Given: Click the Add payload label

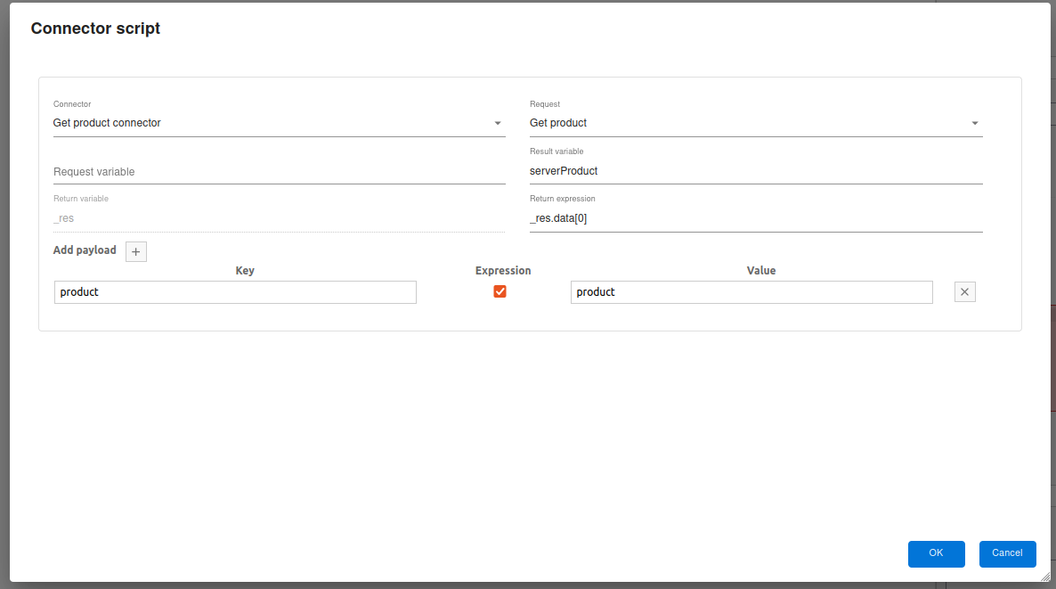Looking at the screenshot, I should (x=85, y=250).
